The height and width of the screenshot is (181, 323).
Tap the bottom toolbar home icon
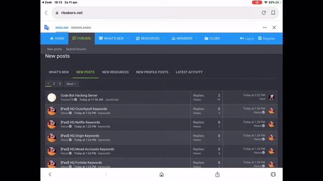161,174
